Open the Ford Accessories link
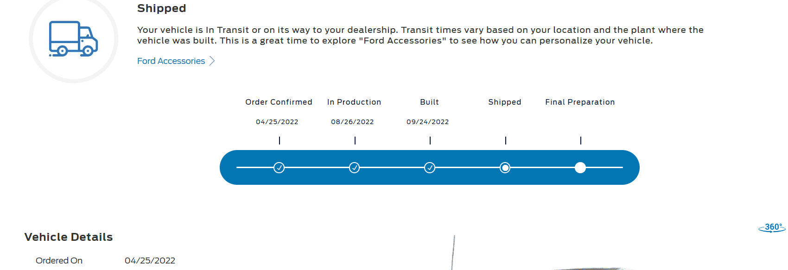 pos(171,61)
